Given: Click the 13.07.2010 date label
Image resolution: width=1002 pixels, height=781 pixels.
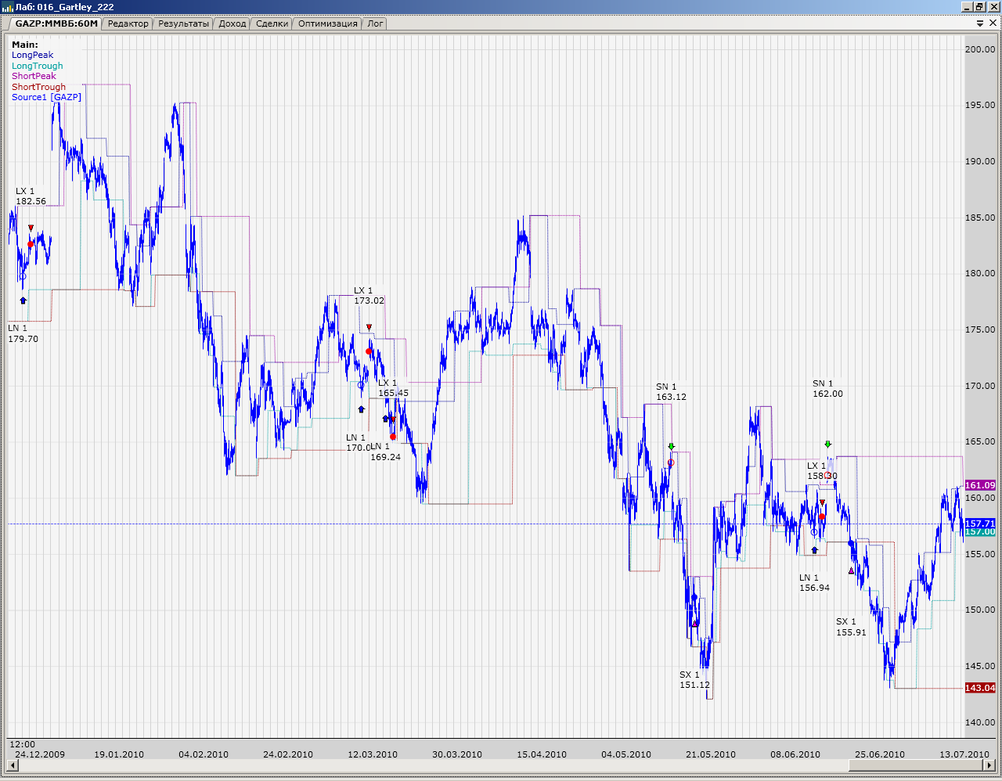Looking at the screenshot, I should 964,754.
